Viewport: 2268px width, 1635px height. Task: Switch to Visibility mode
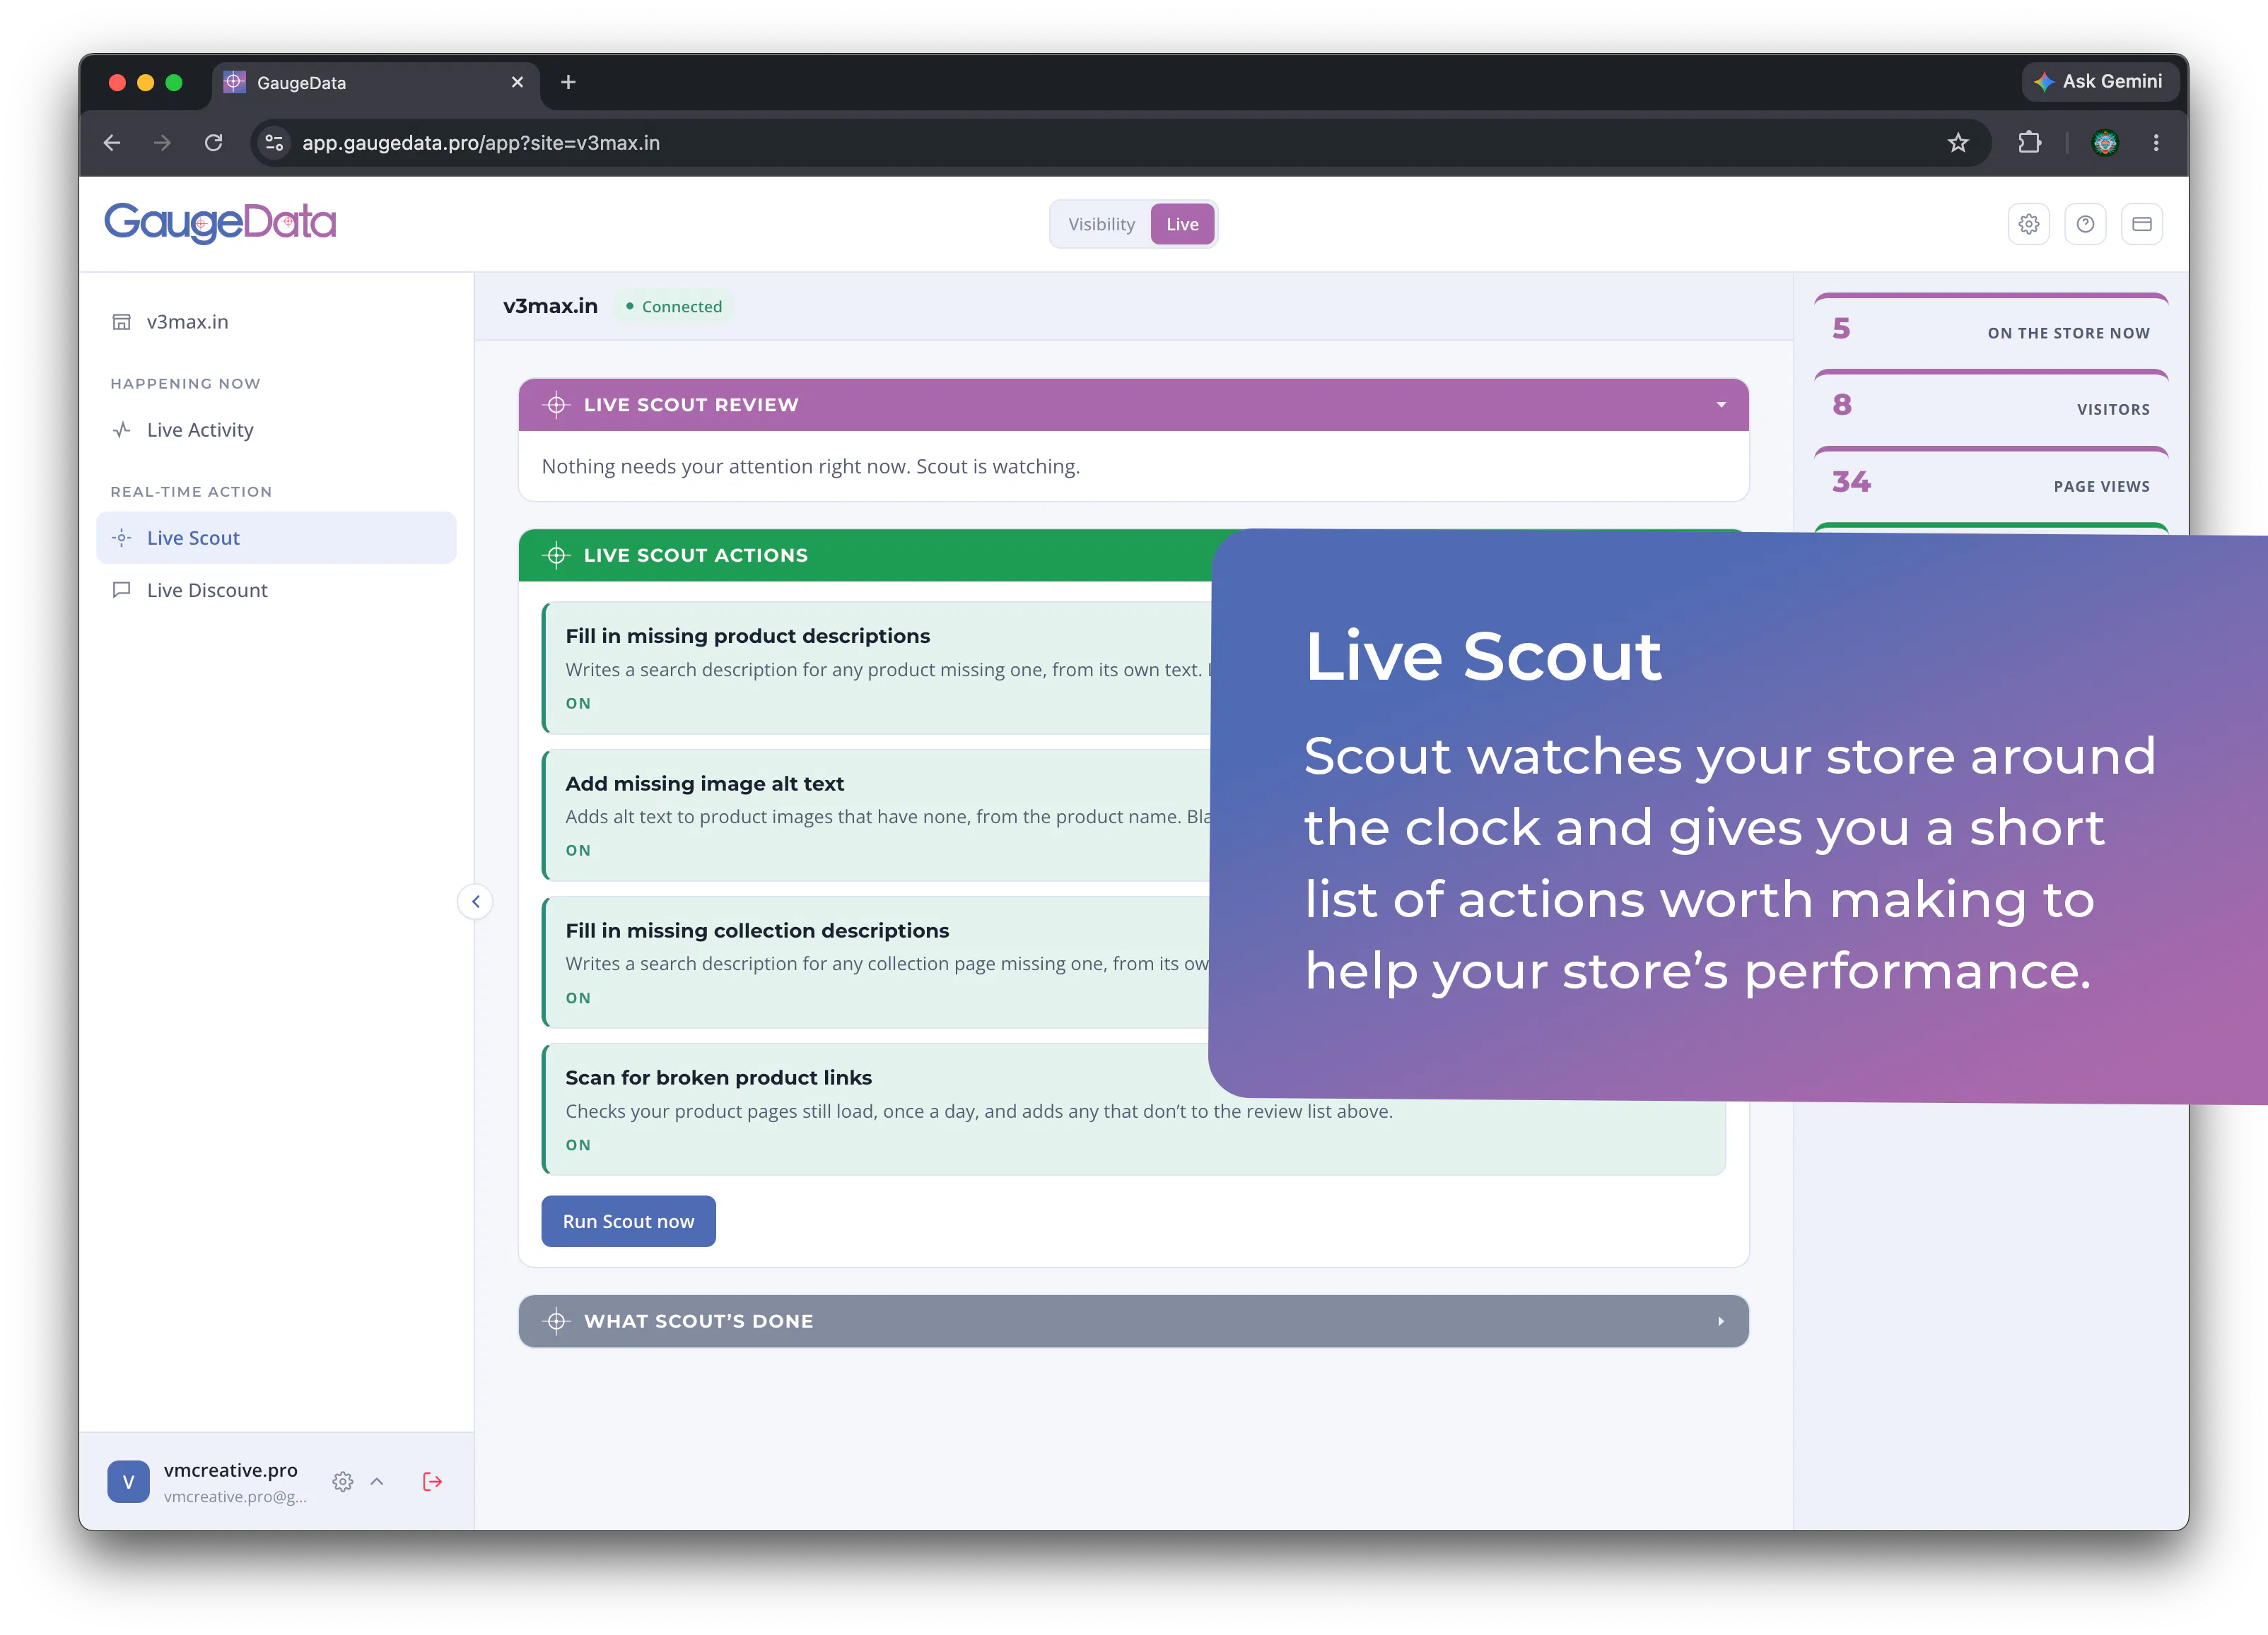1101,224
